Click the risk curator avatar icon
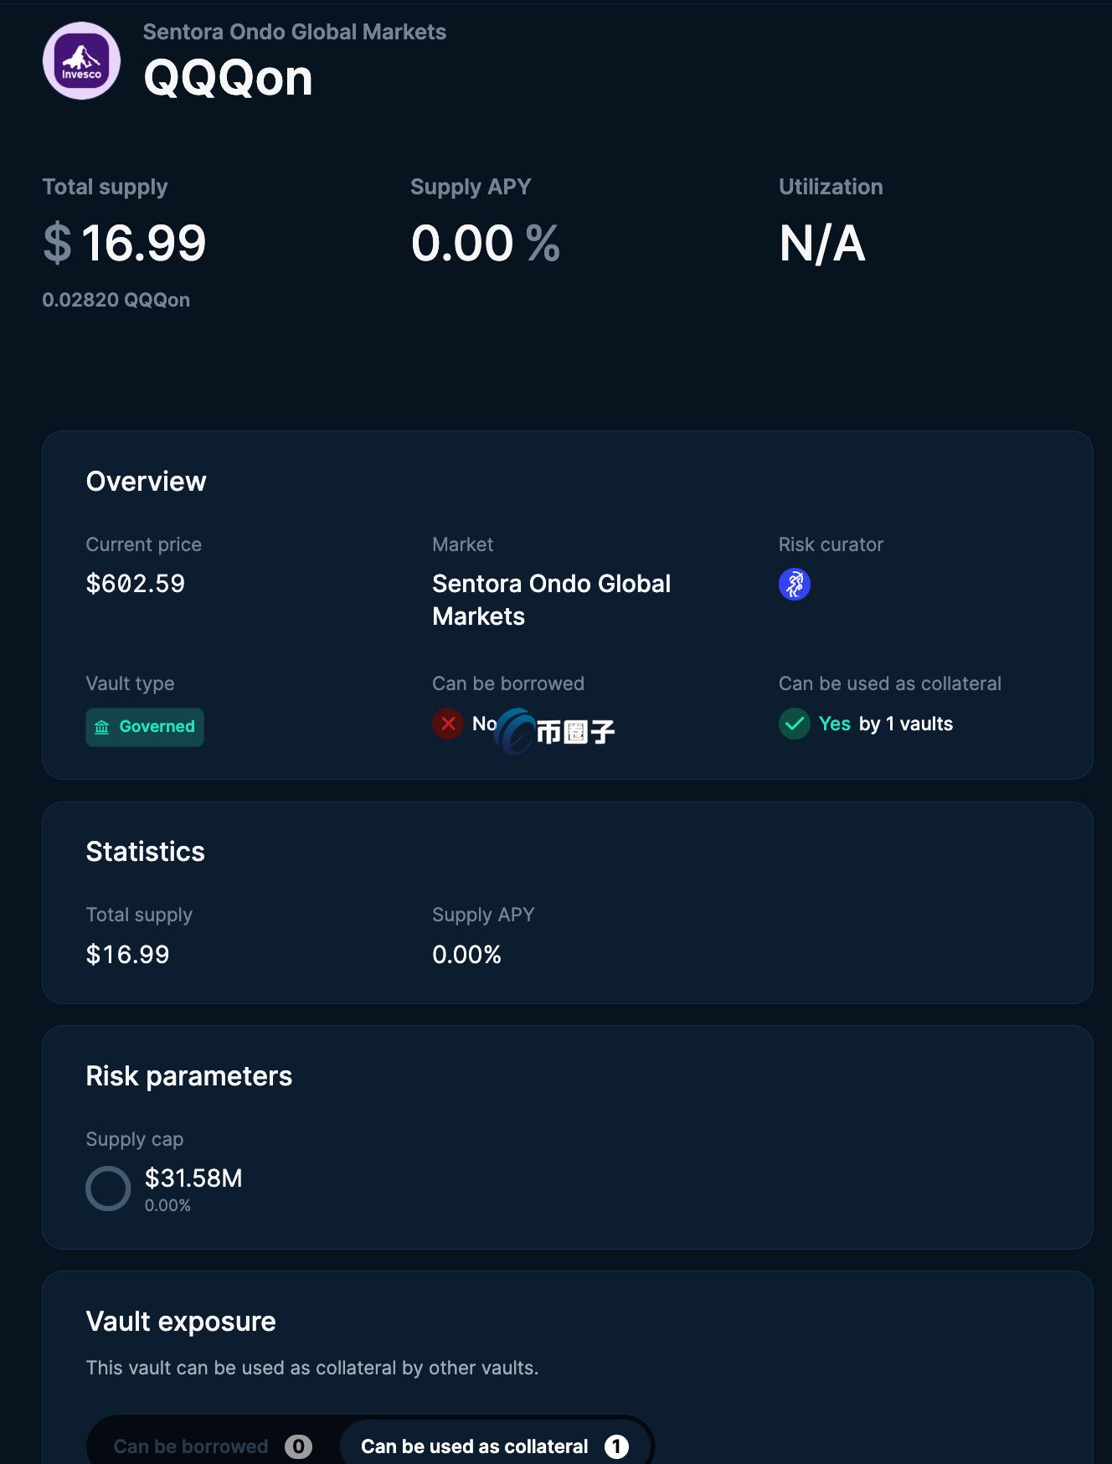 click(x=794, y=584)
